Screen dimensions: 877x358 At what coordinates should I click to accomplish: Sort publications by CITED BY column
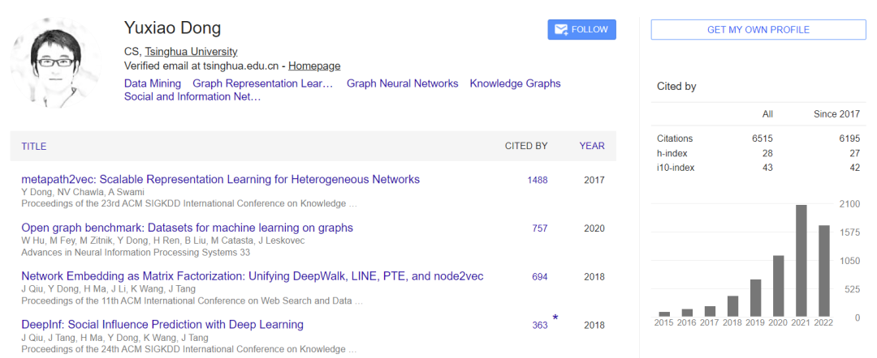pyautogui.click(x=526, y=147)
